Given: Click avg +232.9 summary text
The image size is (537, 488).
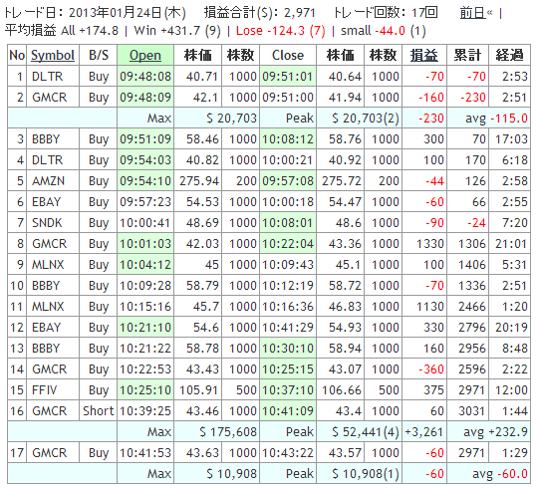Looking at the screenshot, I should (495, 431).
